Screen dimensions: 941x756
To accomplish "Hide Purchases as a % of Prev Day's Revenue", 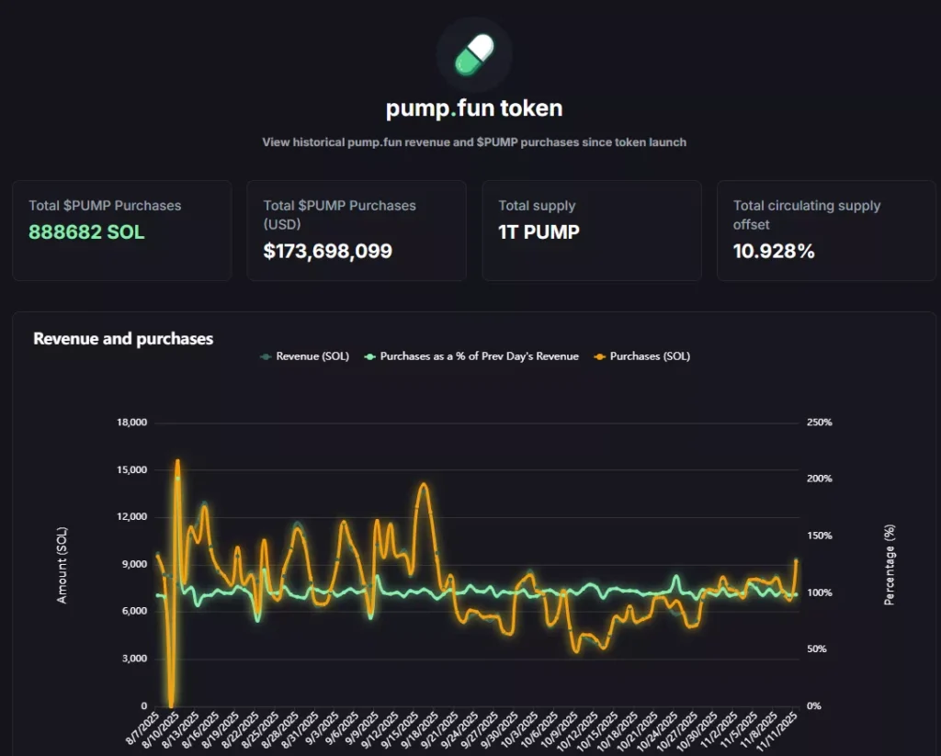I will tap(479, 356).
